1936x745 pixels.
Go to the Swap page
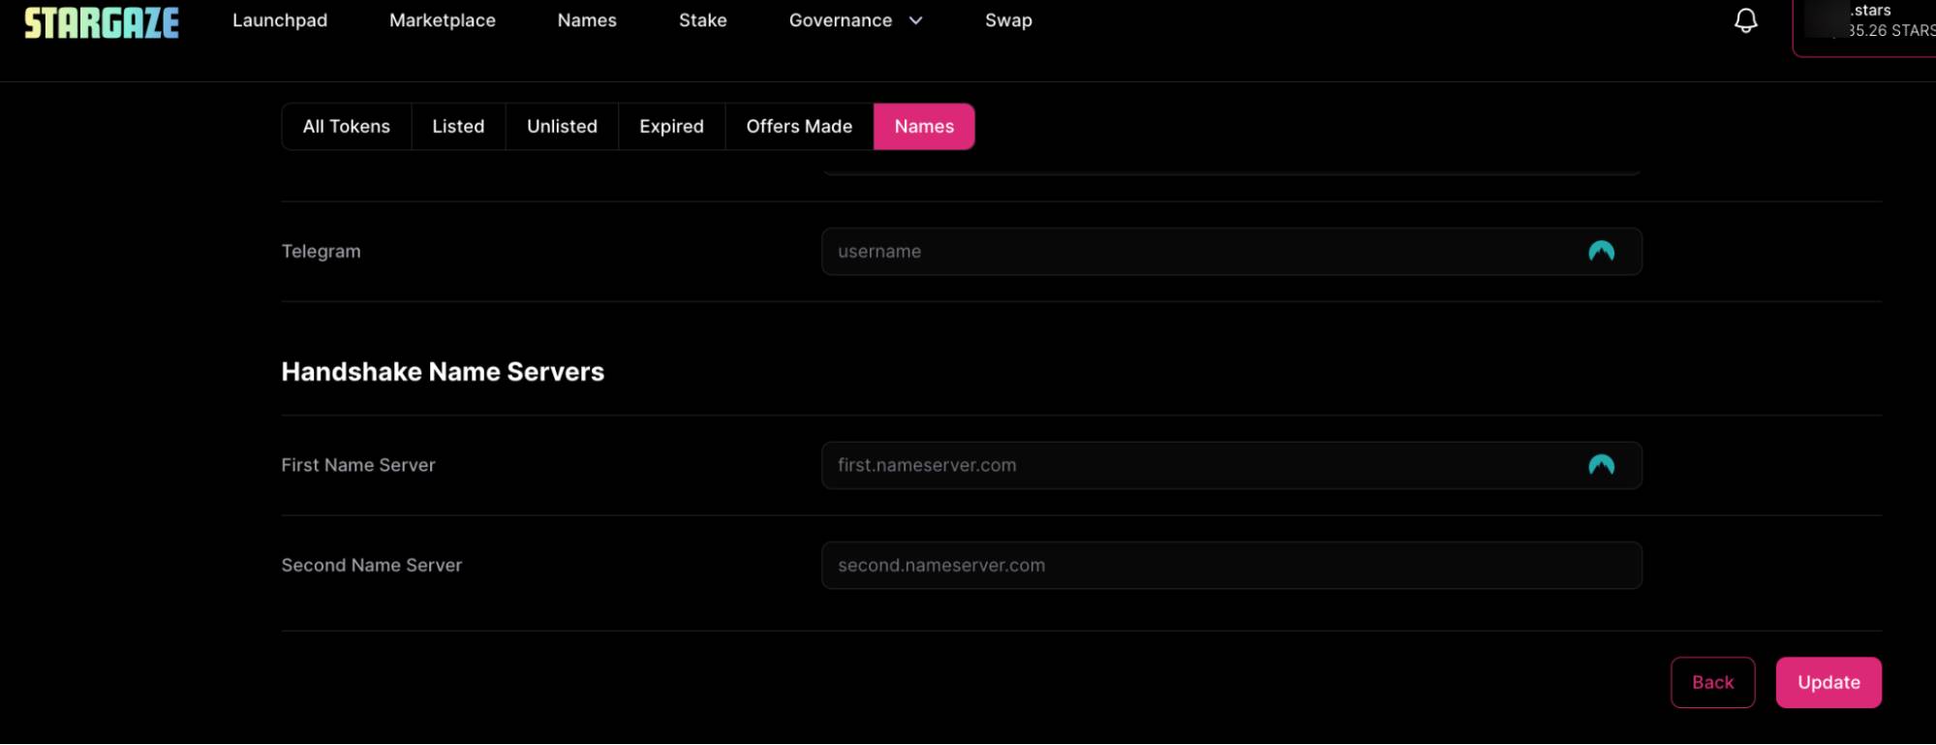pos(1008,20)
